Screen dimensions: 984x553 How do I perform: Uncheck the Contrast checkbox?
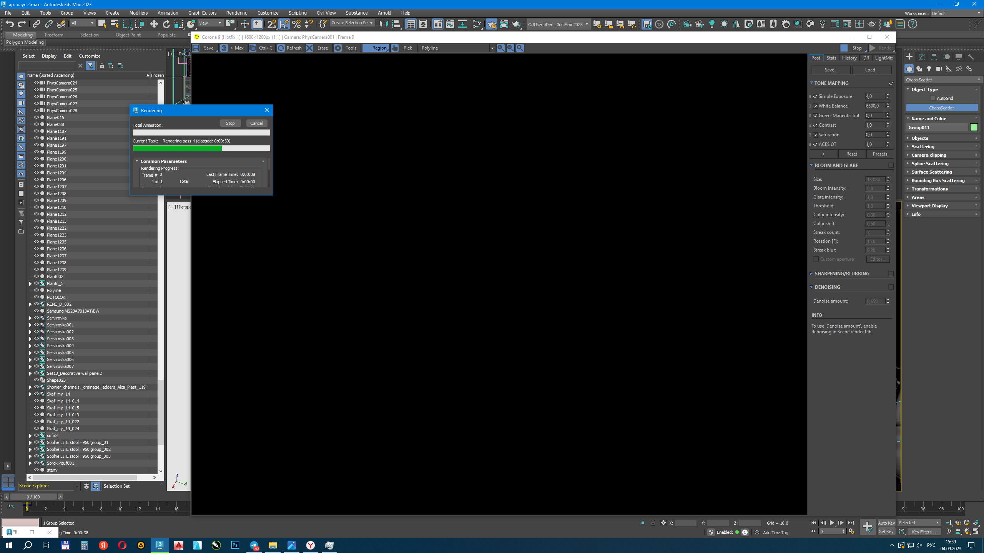coord(815,125)
